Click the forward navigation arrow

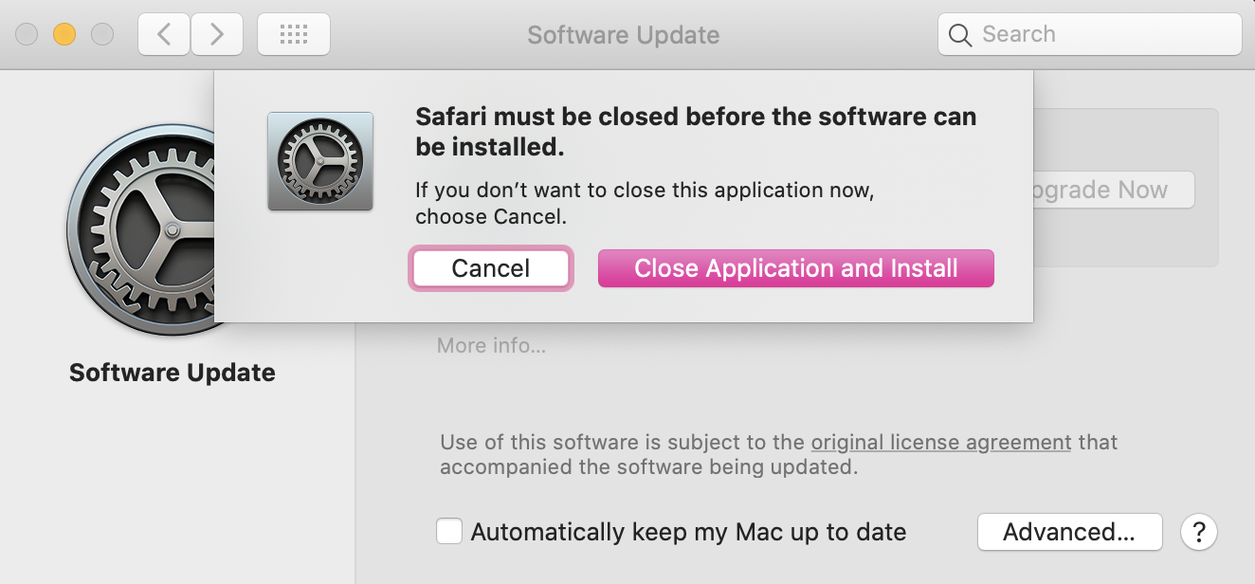coord(217,35)
